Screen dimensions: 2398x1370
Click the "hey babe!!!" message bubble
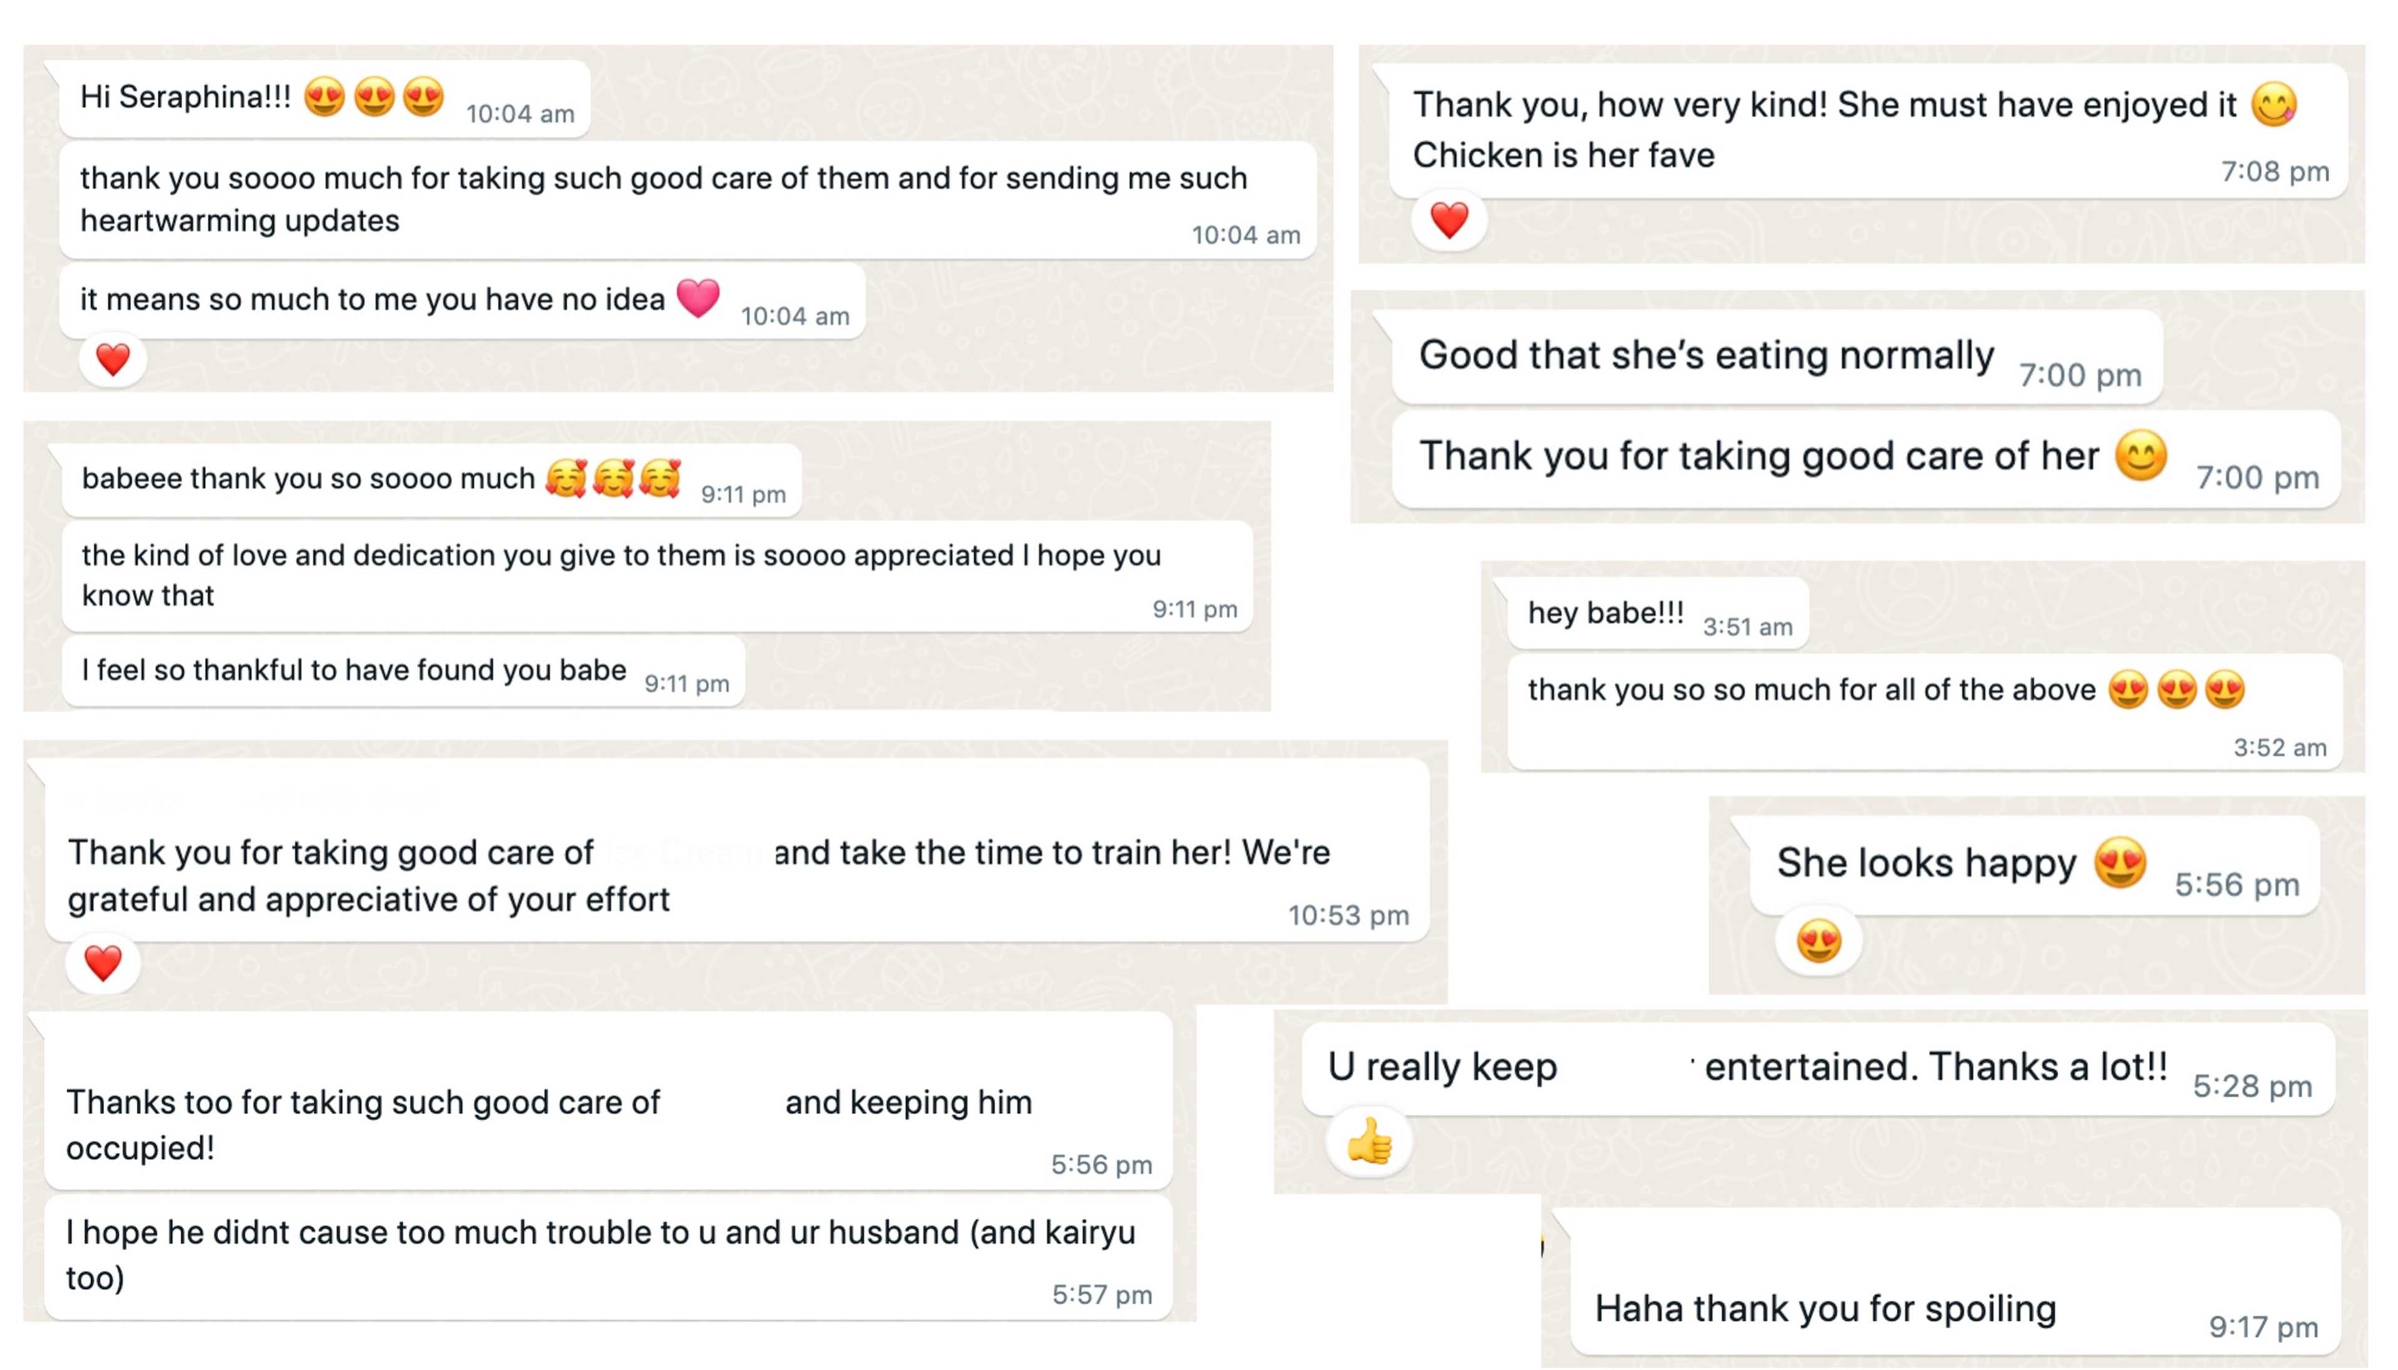(x=1657, y=614)
